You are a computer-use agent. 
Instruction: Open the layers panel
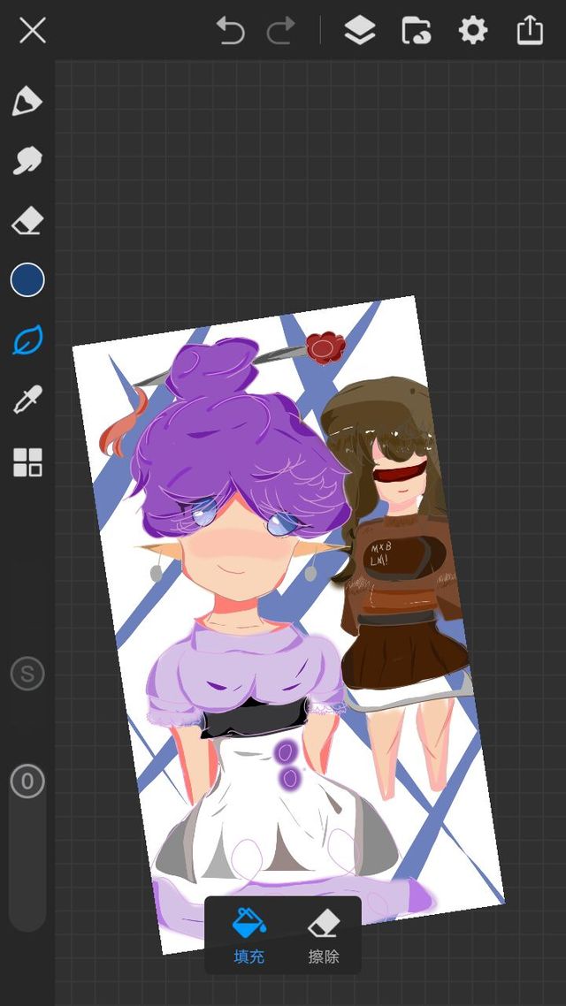tap(359, 31)
